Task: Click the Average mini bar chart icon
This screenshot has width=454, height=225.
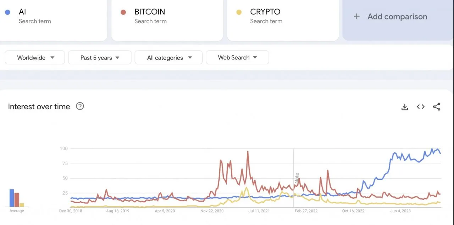Action: 16,197
